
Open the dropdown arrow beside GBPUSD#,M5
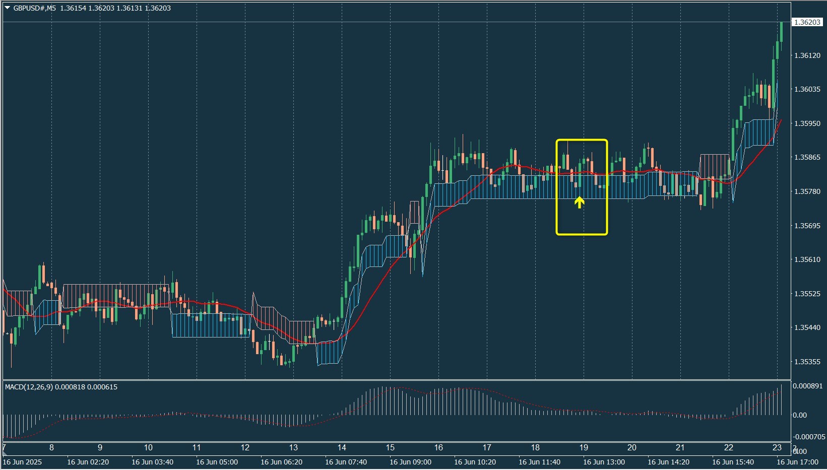click(x=7, y=8)
